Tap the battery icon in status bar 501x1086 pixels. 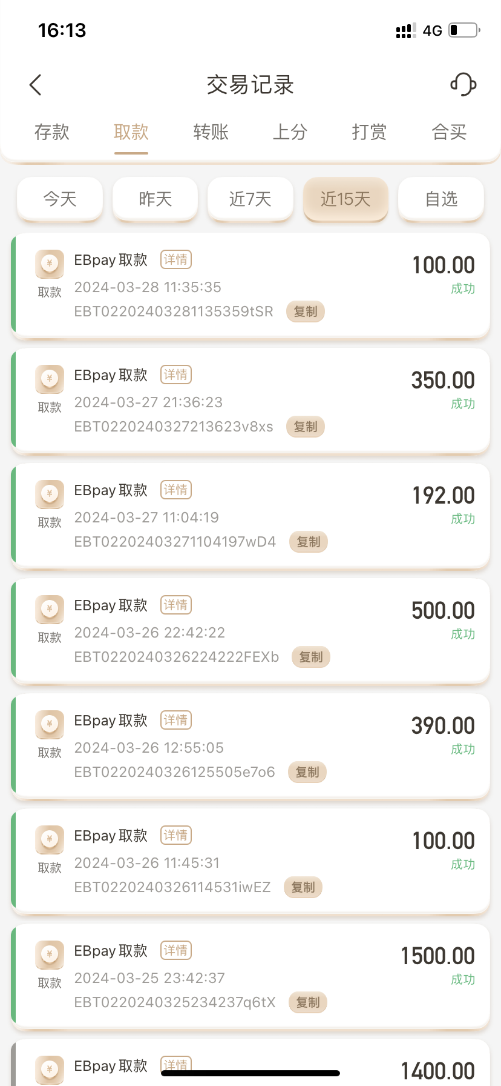coord(465,30)
